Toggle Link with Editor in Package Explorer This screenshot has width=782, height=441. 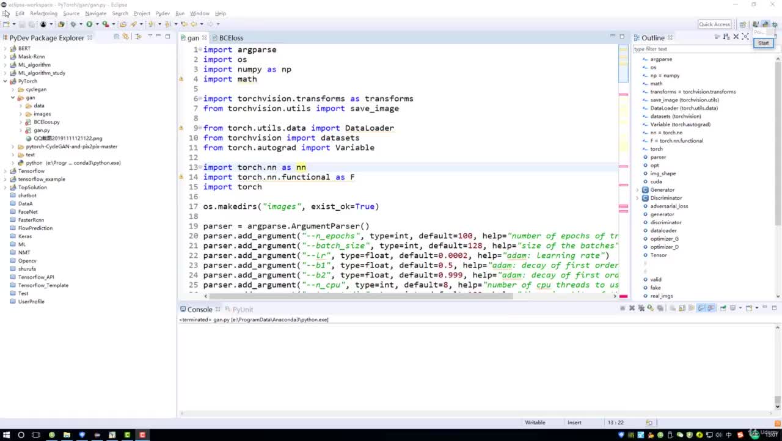pos(126,37)
